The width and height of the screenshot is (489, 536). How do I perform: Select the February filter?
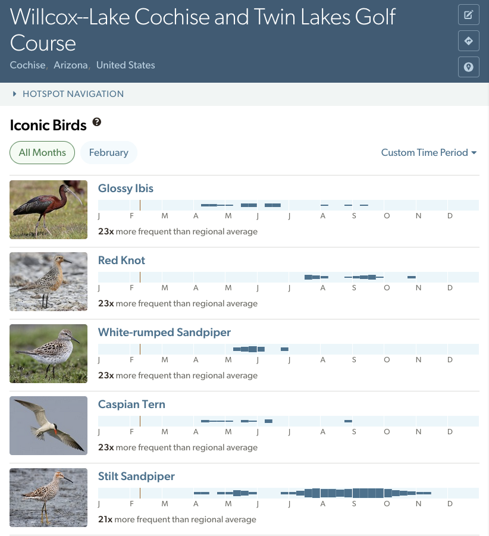tap(109, 152)
